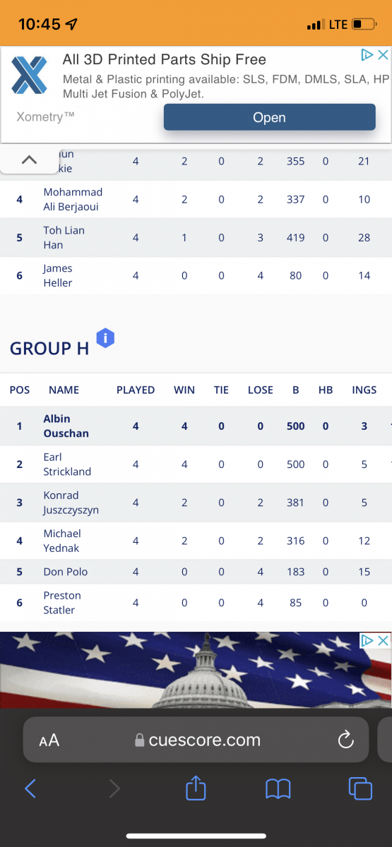The image size is (392, 847).
Task: Select the Mohammad Ali Berjaoui row
Action: [x=196, y=199]
